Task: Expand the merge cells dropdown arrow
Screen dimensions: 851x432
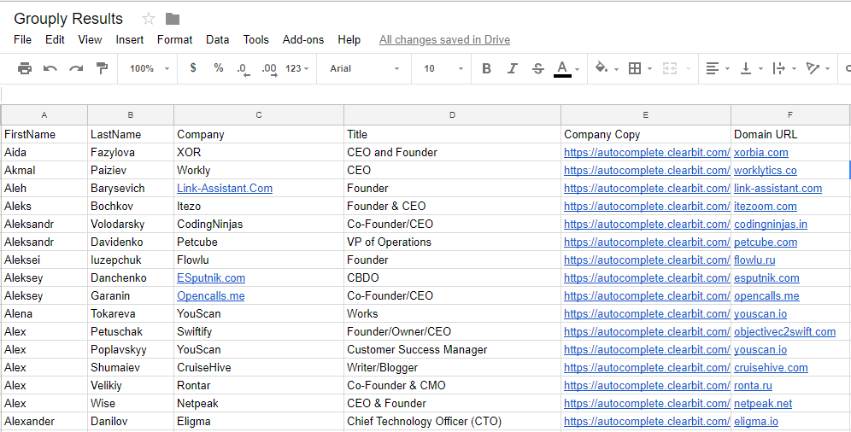Action: [x=688, y=69]
